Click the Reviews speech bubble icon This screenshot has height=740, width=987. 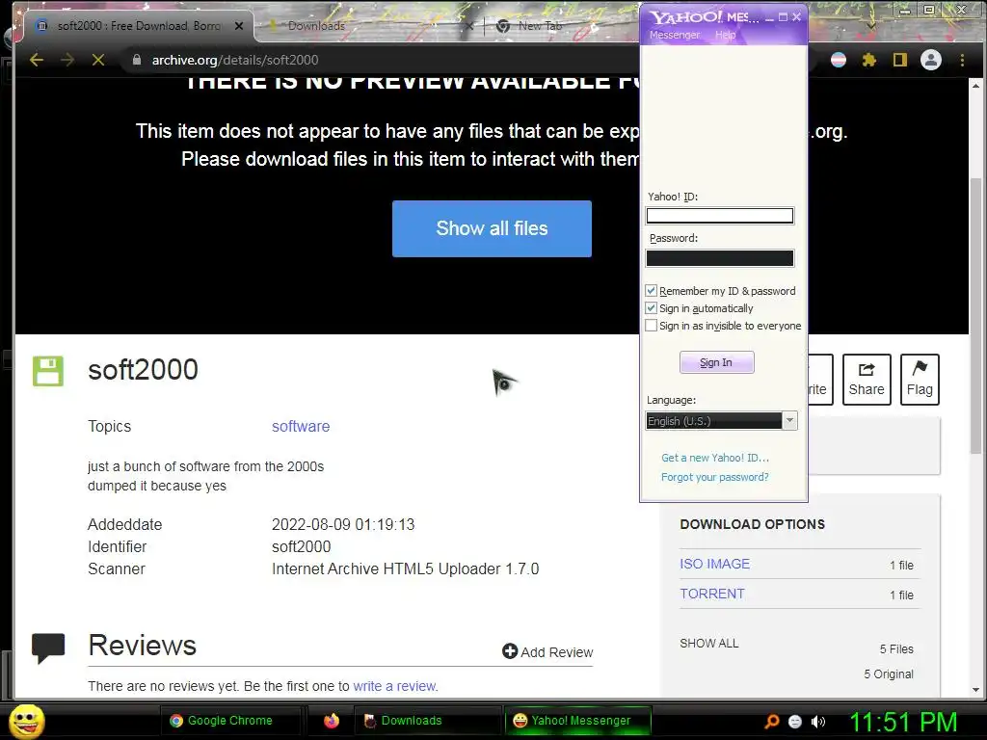click(48, 647)
